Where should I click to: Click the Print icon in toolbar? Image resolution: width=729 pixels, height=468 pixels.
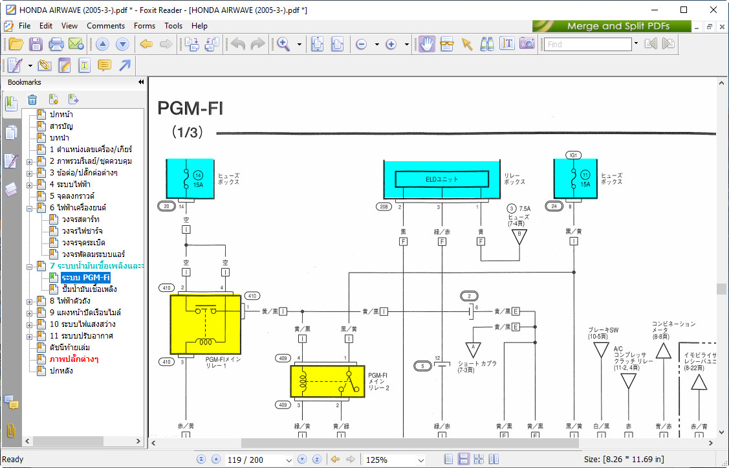(56, 44)
